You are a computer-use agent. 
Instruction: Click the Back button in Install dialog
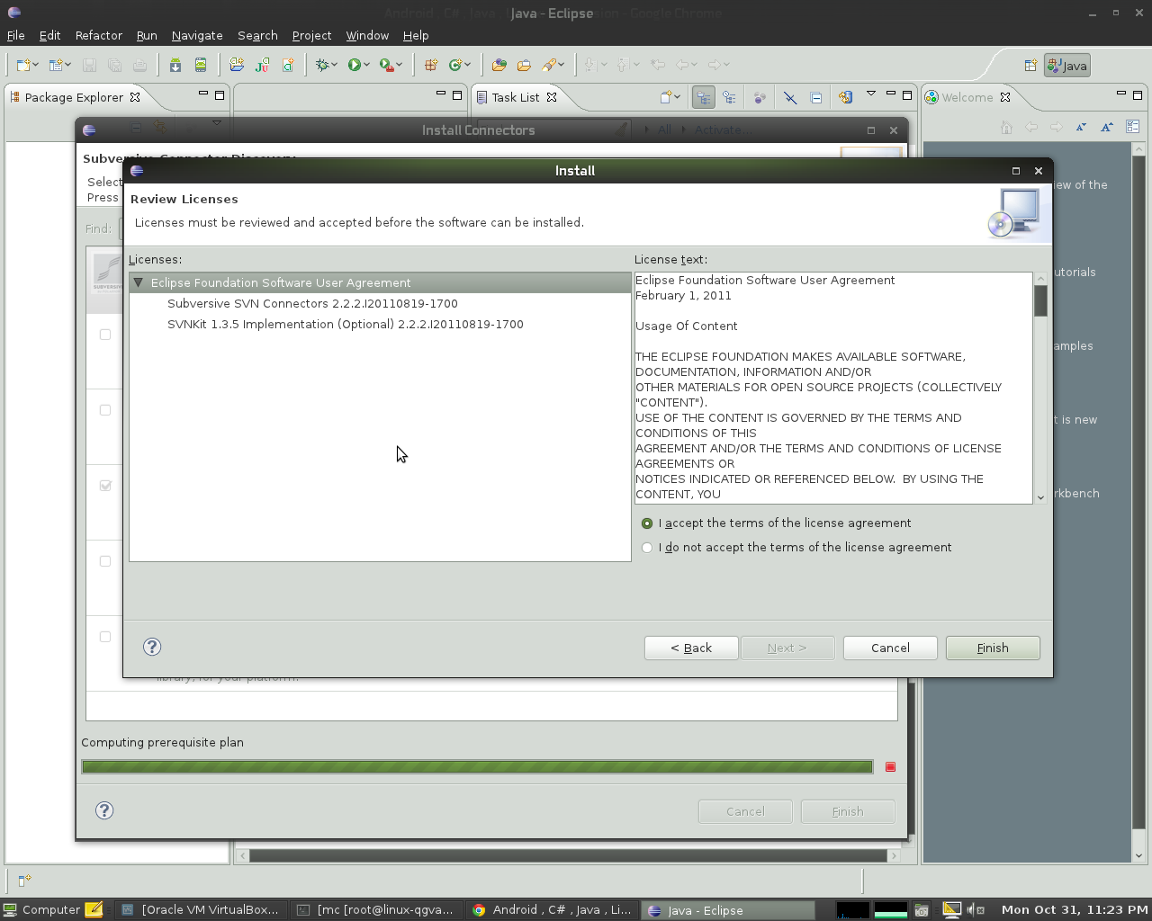click(691, 648)
